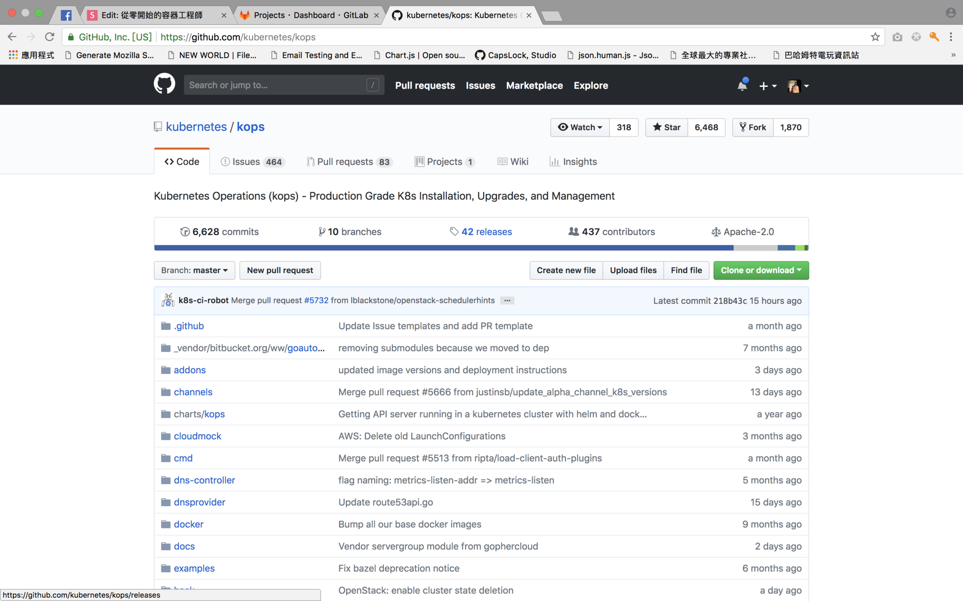The image size is (963, 601).
Task: Open the notifications bell
Action: tap(742, 85)
